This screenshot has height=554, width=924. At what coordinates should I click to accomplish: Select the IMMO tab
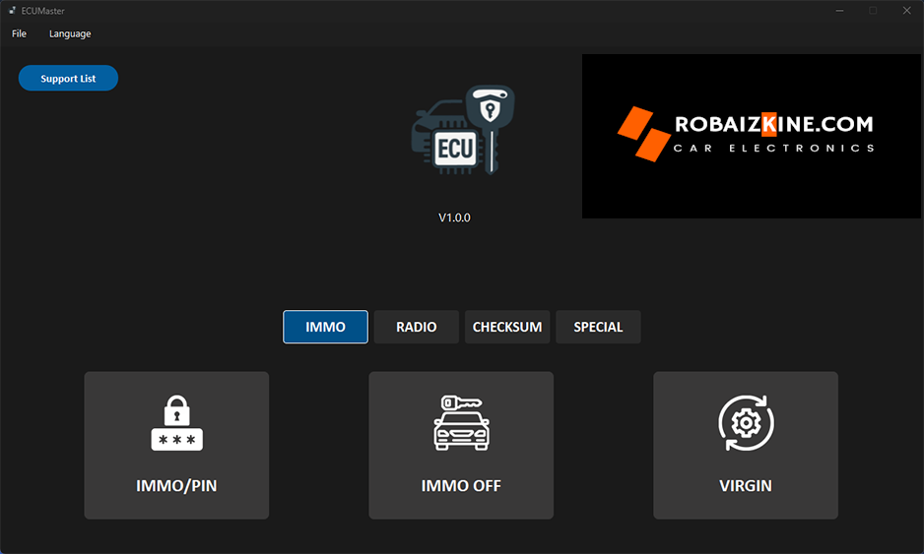pyautogui.click(x=325, y=327)
